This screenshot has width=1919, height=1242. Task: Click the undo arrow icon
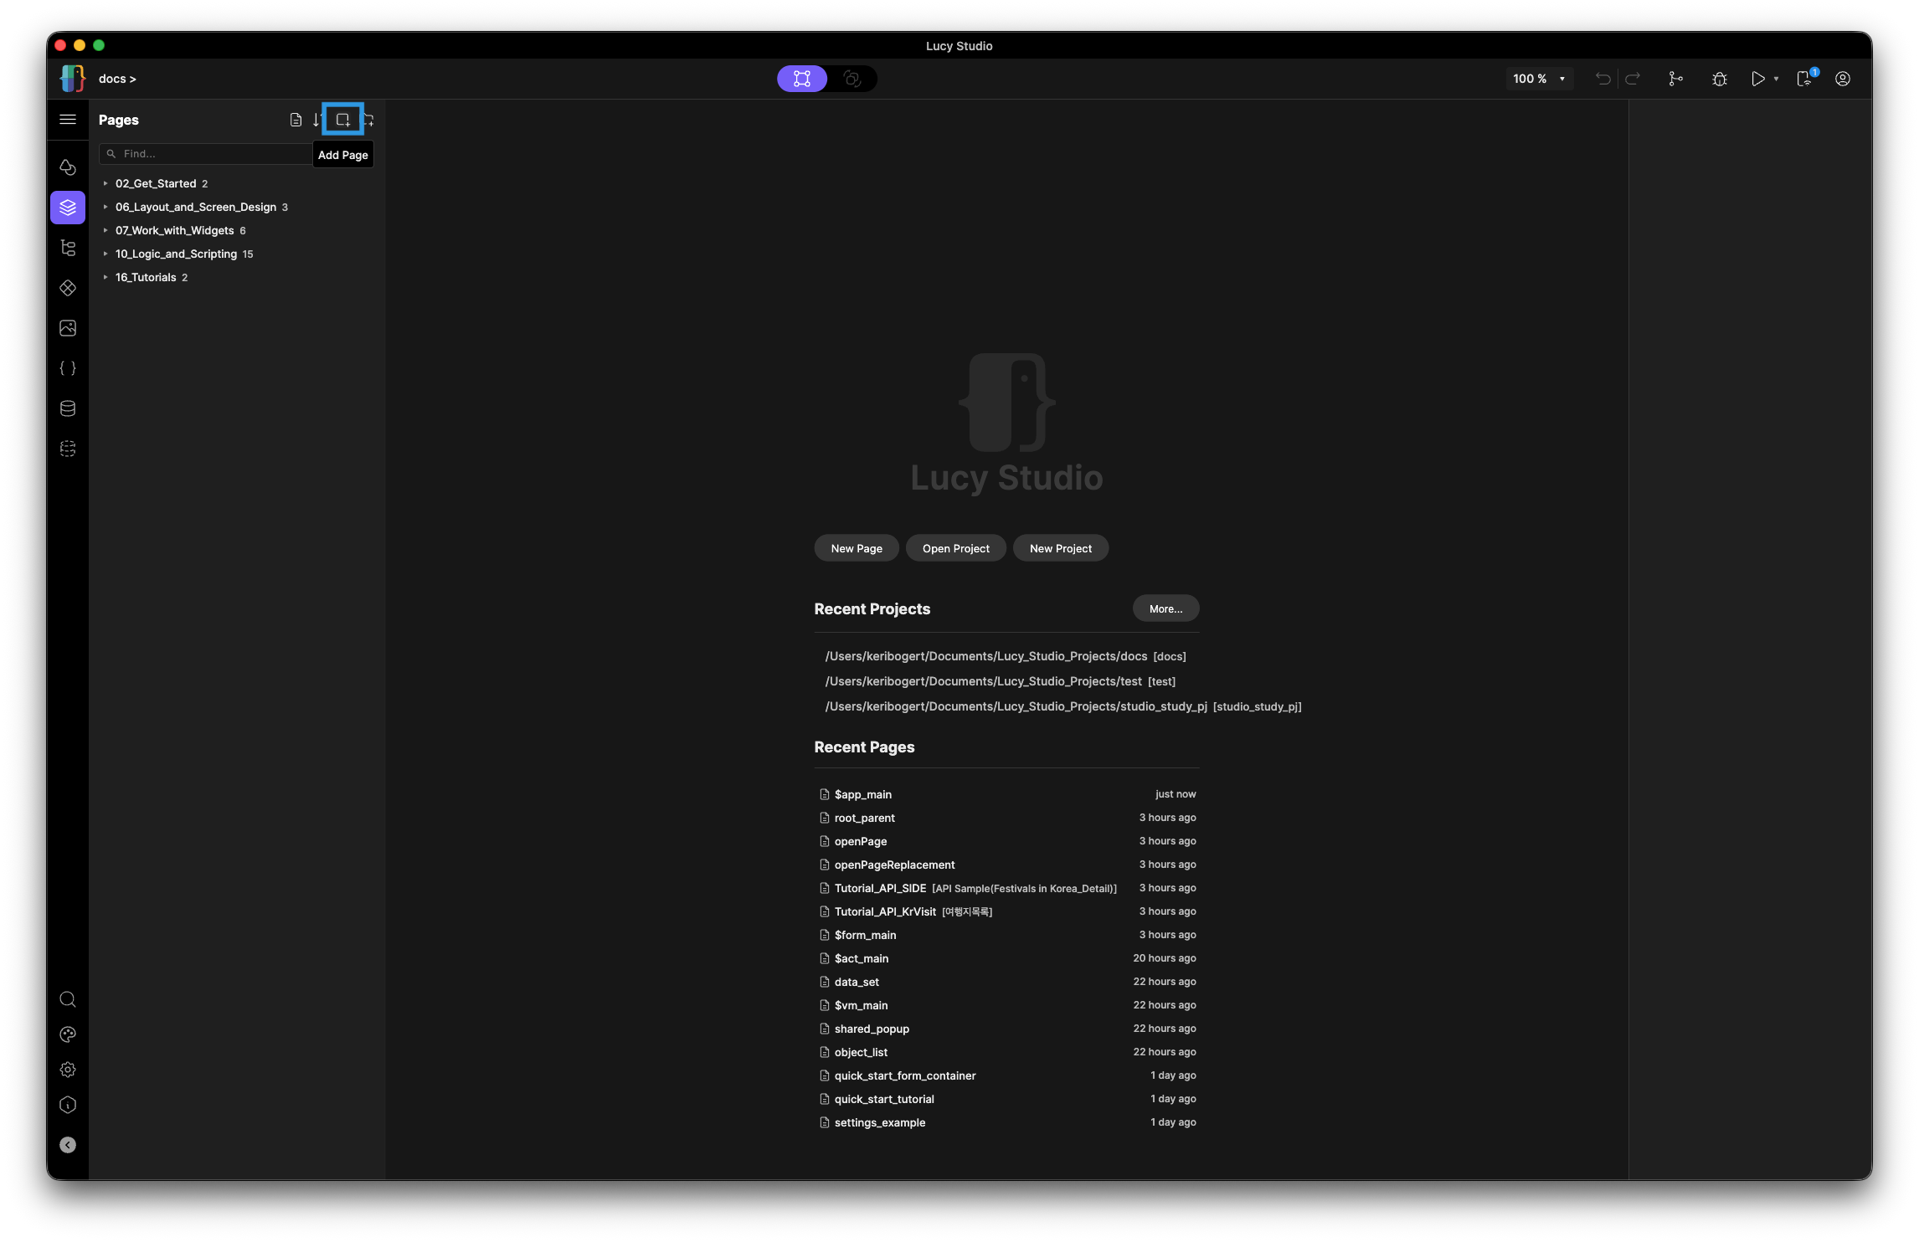click(x=1603, y=79)
